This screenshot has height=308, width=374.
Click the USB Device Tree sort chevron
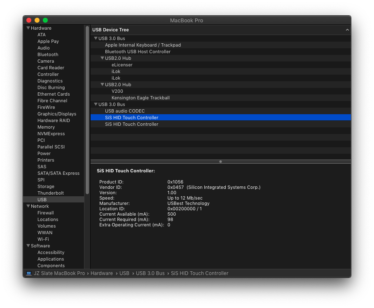(x=347, y=30)
